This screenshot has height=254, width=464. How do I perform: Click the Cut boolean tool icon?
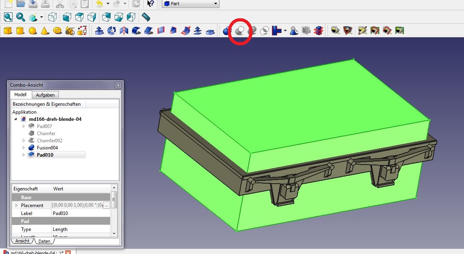(x=240, y=31)
